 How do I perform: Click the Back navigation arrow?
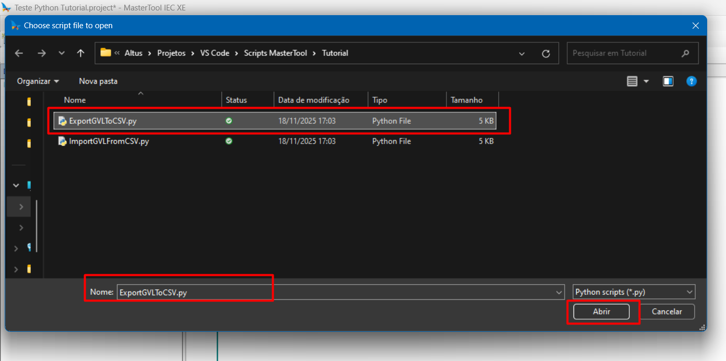19,53
